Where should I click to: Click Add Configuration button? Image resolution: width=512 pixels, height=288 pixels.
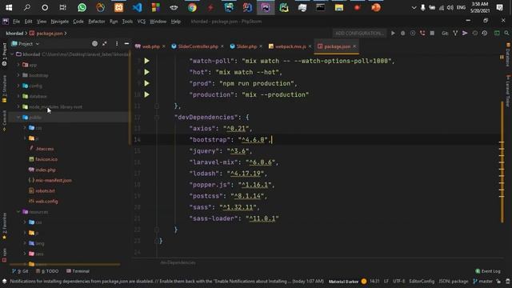click(359, 34)
